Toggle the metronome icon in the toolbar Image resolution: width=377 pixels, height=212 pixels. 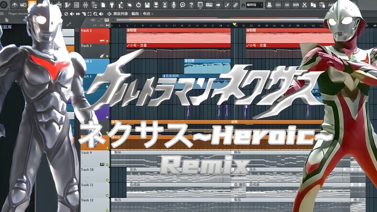15,5
